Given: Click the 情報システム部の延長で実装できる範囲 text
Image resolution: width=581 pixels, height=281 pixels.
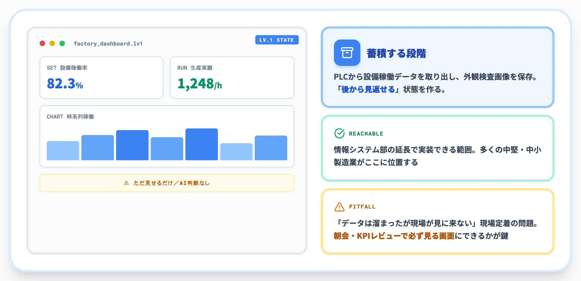Looking at the screenshot, I should click(x=403, y=150).
